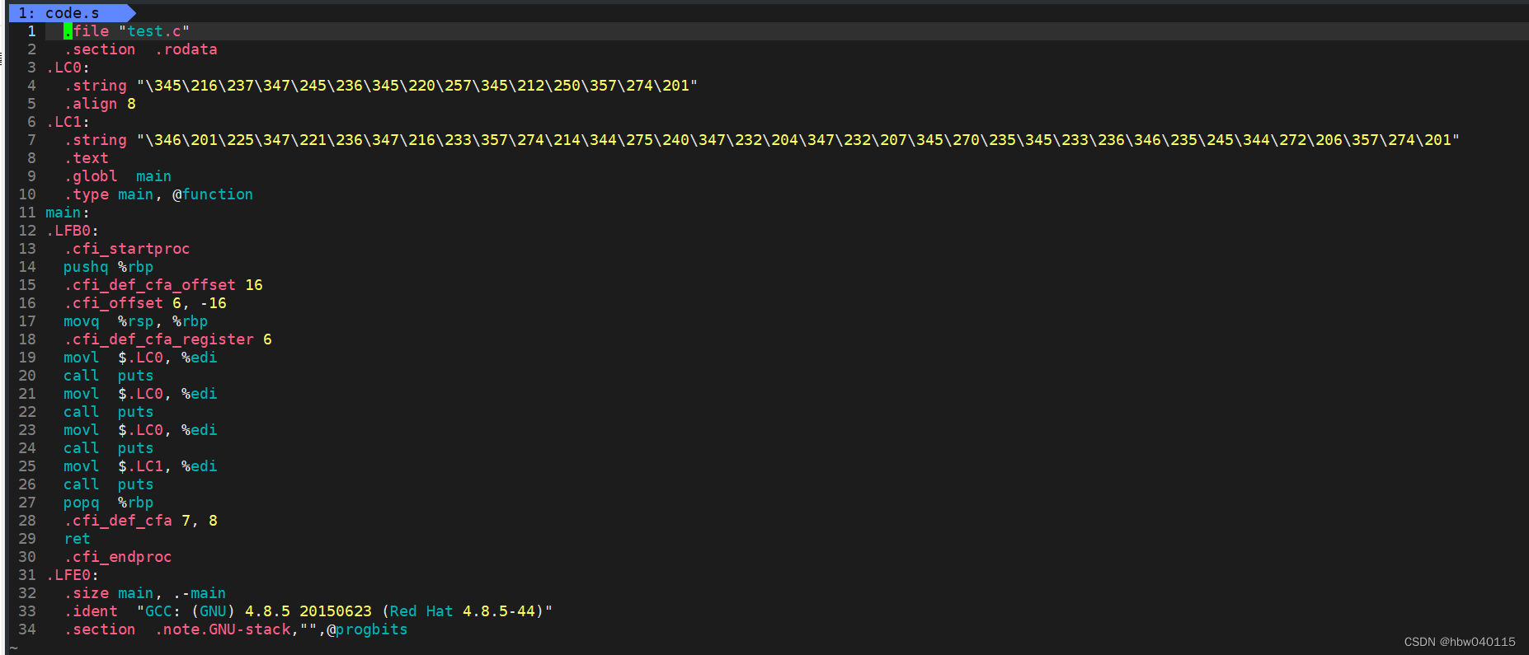Viewport: 1529px width, 655px height.
Task: Select the code.s buffer tab
Action: 71,12
